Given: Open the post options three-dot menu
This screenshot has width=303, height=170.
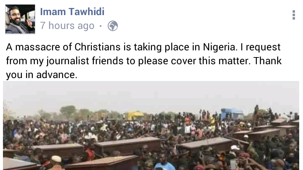Looking at the screenshot, I should [294, 15].
